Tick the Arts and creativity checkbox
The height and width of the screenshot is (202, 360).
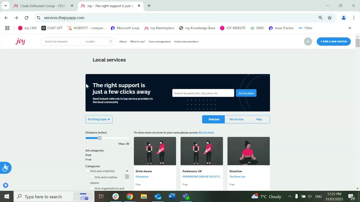[x=87, y=171]
